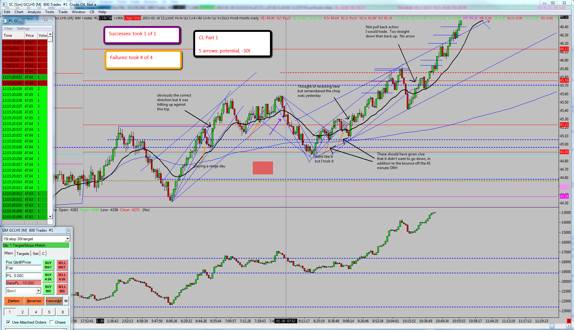The height and width of the screenshot is (330, 574).
Task: Switch to the C tab
Action: (x=43, y=253)
